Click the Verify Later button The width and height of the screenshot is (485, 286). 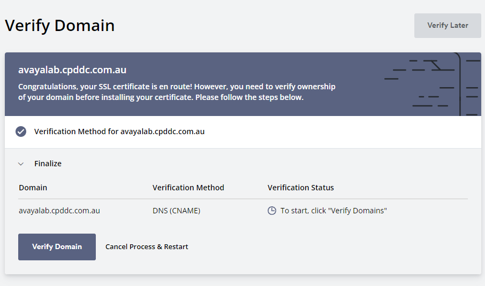pyautogui.click(x=448, y=26)
